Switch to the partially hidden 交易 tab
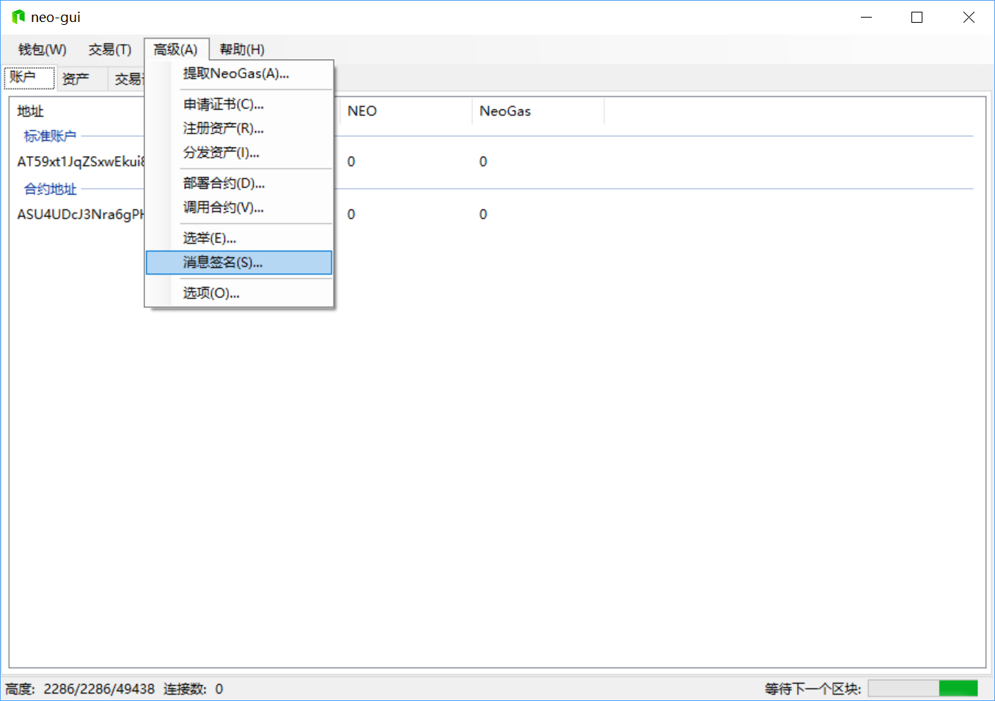995x701 pixels. coord(127,78)
